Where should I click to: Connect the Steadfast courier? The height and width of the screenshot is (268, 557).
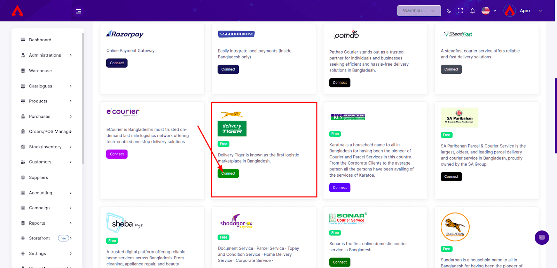click(x=451, y=69)
